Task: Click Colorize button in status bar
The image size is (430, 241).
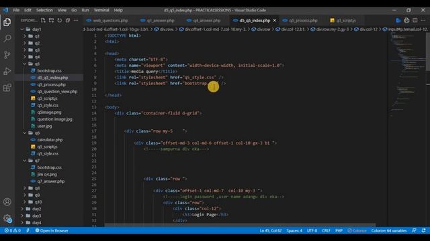Action: pos(357,230)
